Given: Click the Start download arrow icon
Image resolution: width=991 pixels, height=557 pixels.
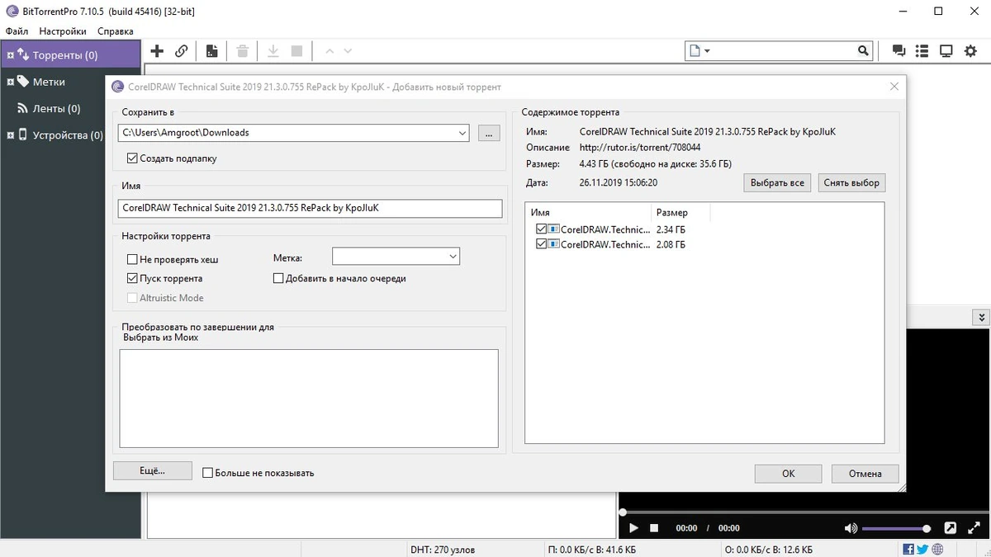Looking at the screenshot, I should tap(273, 51).
